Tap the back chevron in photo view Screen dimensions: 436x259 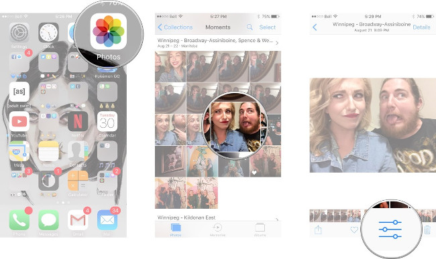click(x=315, y=27)
